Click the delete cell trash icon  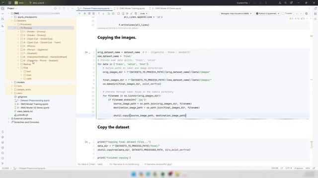136,13
